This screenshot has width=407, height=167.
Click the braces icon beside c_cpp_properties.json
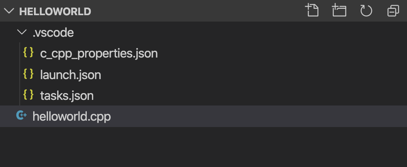tap(28, 53)
